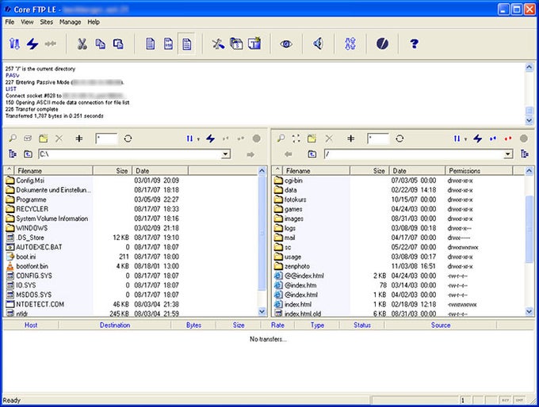Image resolution: width=539 pixels, height=407 pixels.
Task: Click remote pane parent folder icon
Action: pyautogui.click(x=312, y=154)
